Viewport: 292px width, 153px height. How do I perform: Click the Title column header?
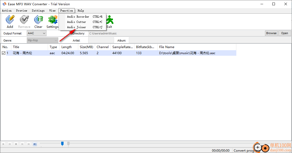coord(30,47)
